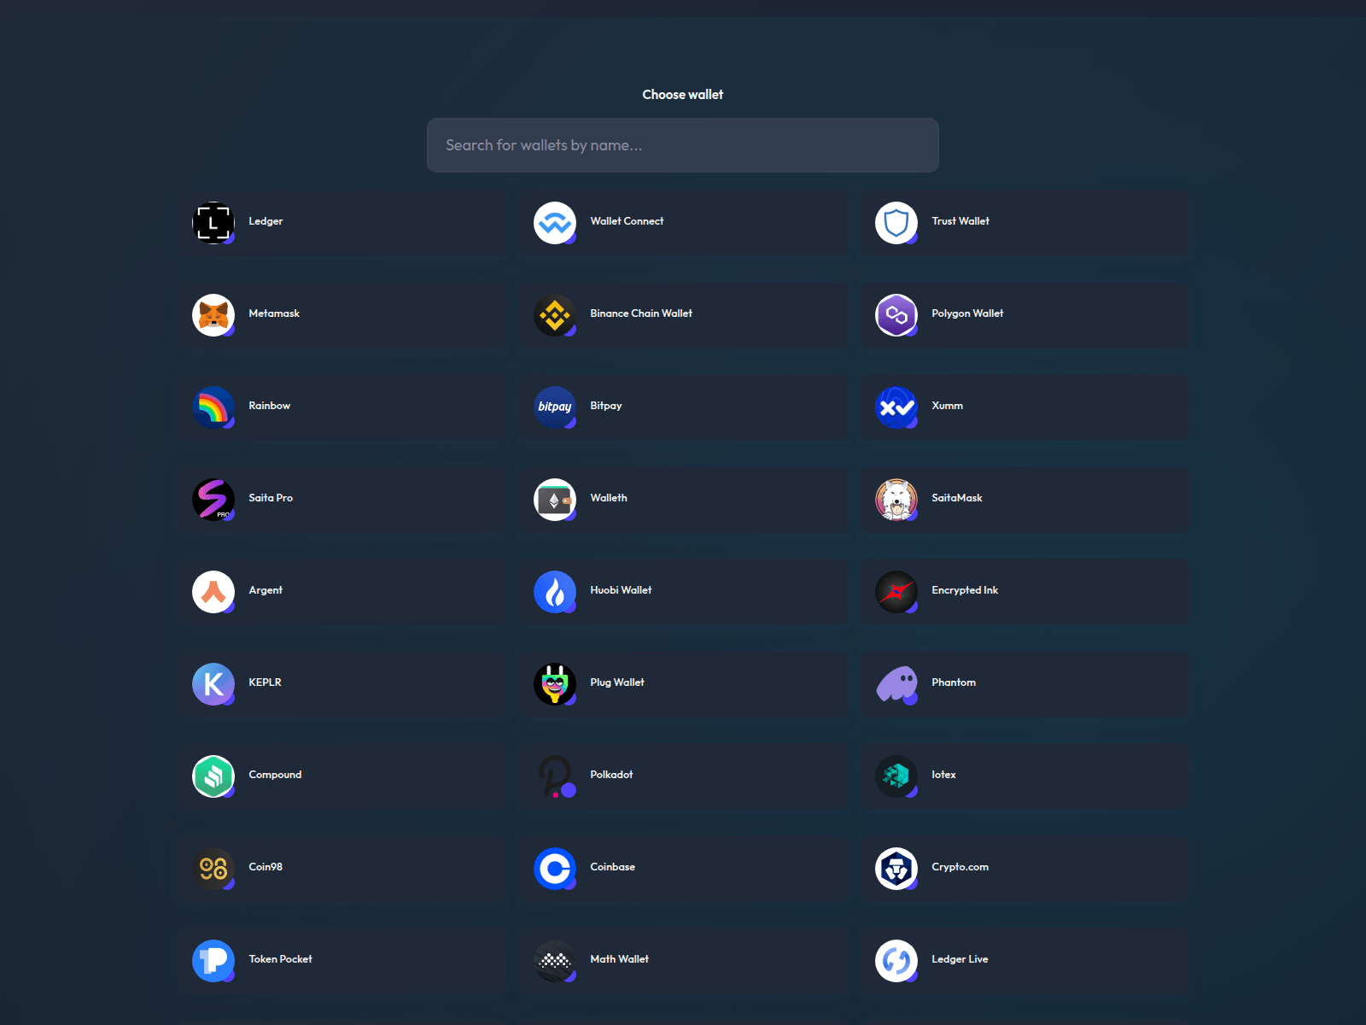Click the Metamask fox icon
The height and width of the screenshot is (1025, 1366).
213,315
